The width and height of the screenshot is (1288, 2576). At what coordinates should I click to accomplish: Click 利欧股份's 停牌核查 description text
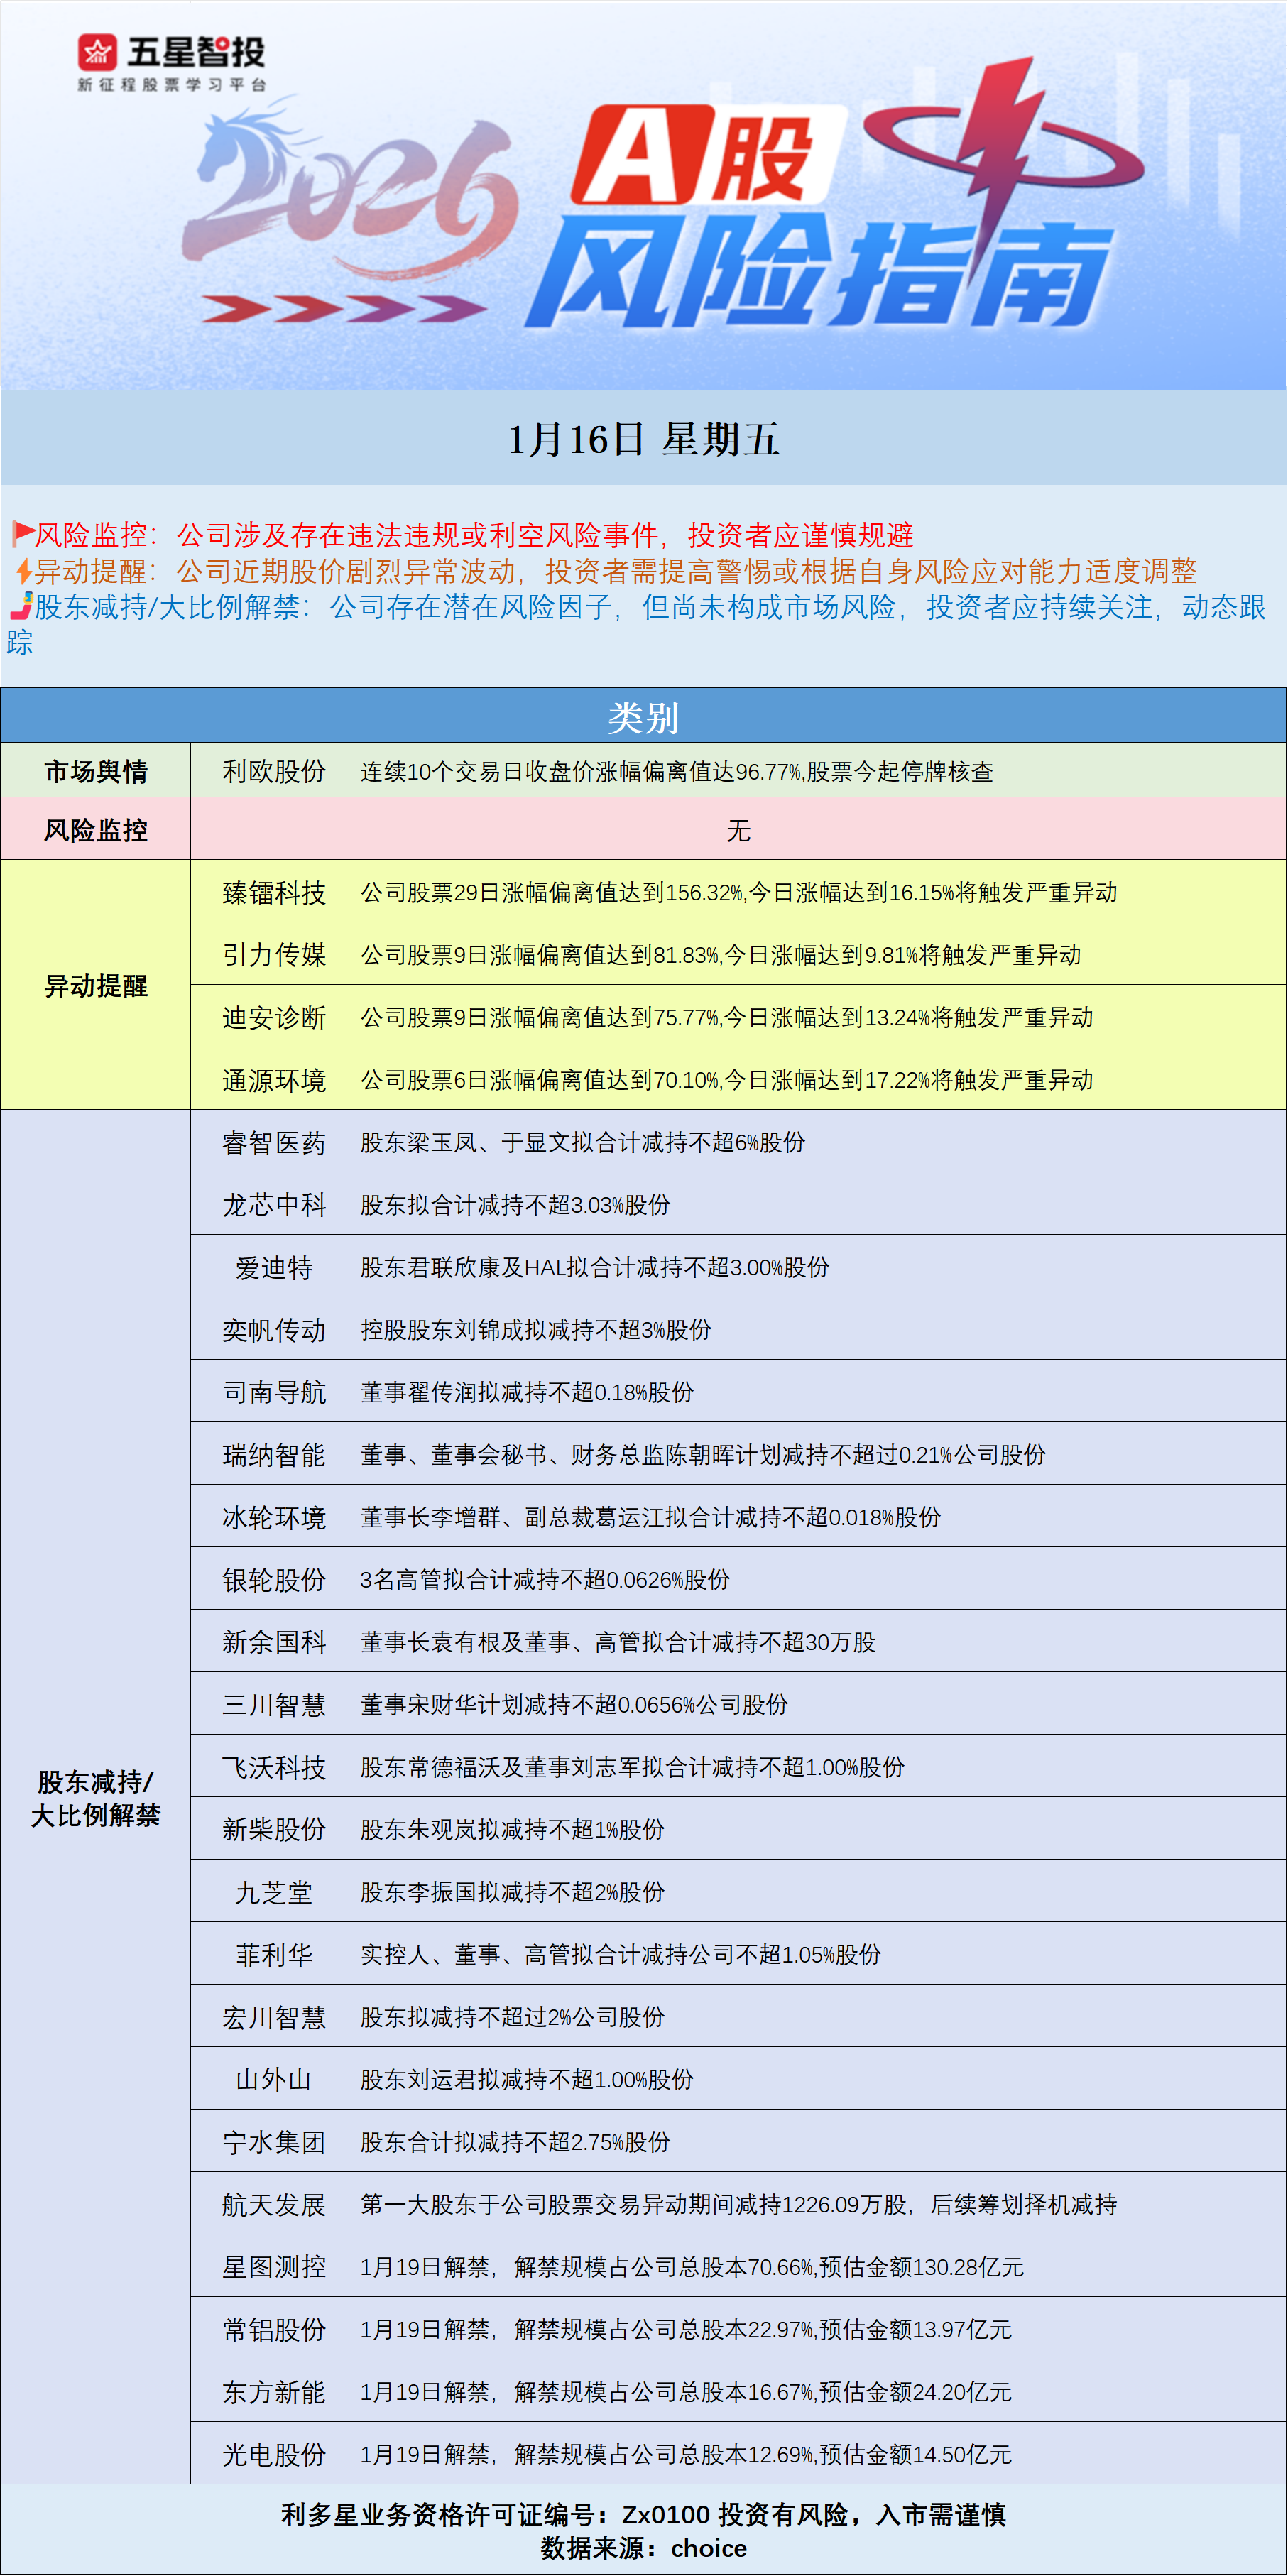(677, 772)
